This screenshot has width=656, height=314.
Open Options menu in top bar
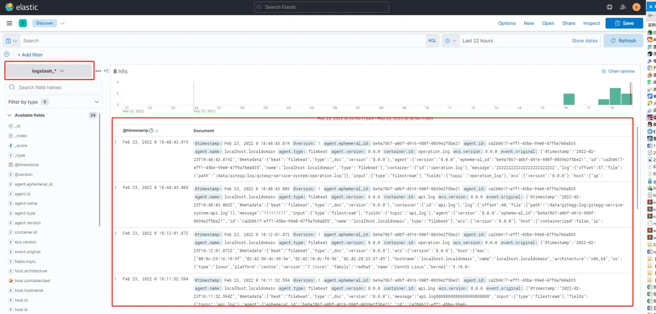507,23
